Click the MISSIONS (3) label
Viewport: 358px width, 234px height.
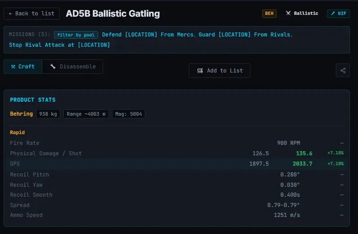tap(29, 34)
